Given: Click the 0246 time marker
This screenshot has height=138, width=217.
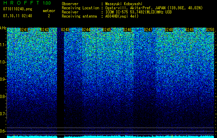Looking at the screenshot, I should coord(127,30).
